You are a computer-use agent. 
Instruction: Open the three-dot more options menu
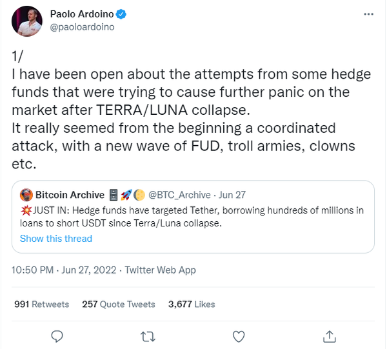coord(368,14)
